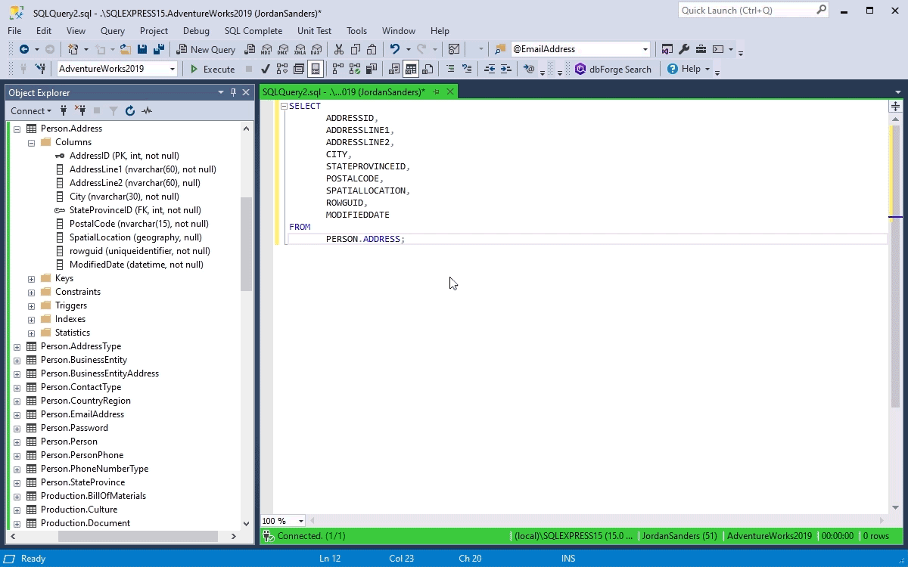Collapse the Person.Address table node
908x567 pixels.
[17, 129]
